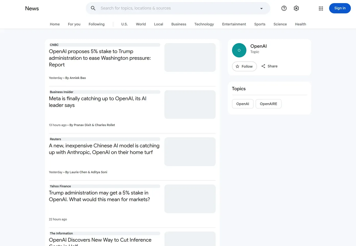Open the Science section
The height and width of the screenshot is (246, 356).
coord(280,24)
